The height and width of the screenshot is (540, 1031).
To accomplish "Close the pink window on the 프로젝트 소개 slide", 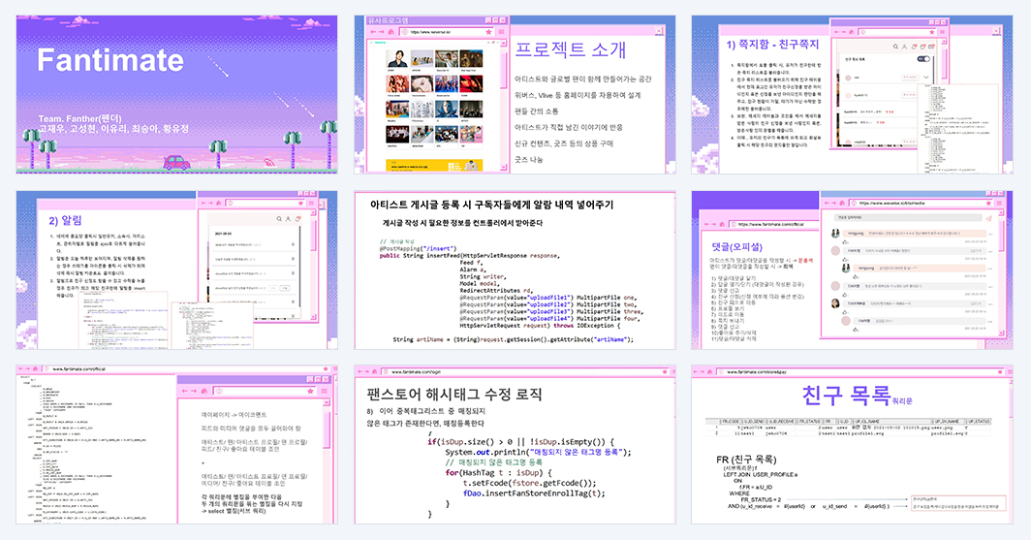I will coord(660,31).
